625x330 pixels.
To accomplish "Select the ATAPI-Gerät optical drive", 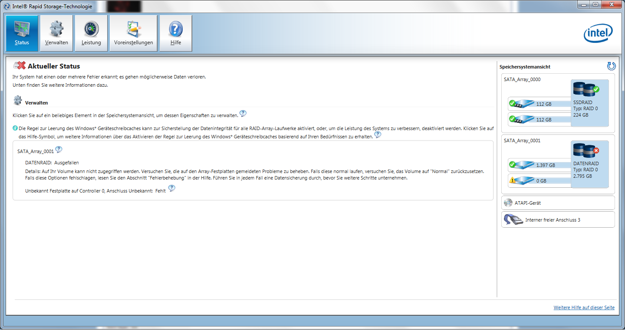I will click(x=558, y=203).
